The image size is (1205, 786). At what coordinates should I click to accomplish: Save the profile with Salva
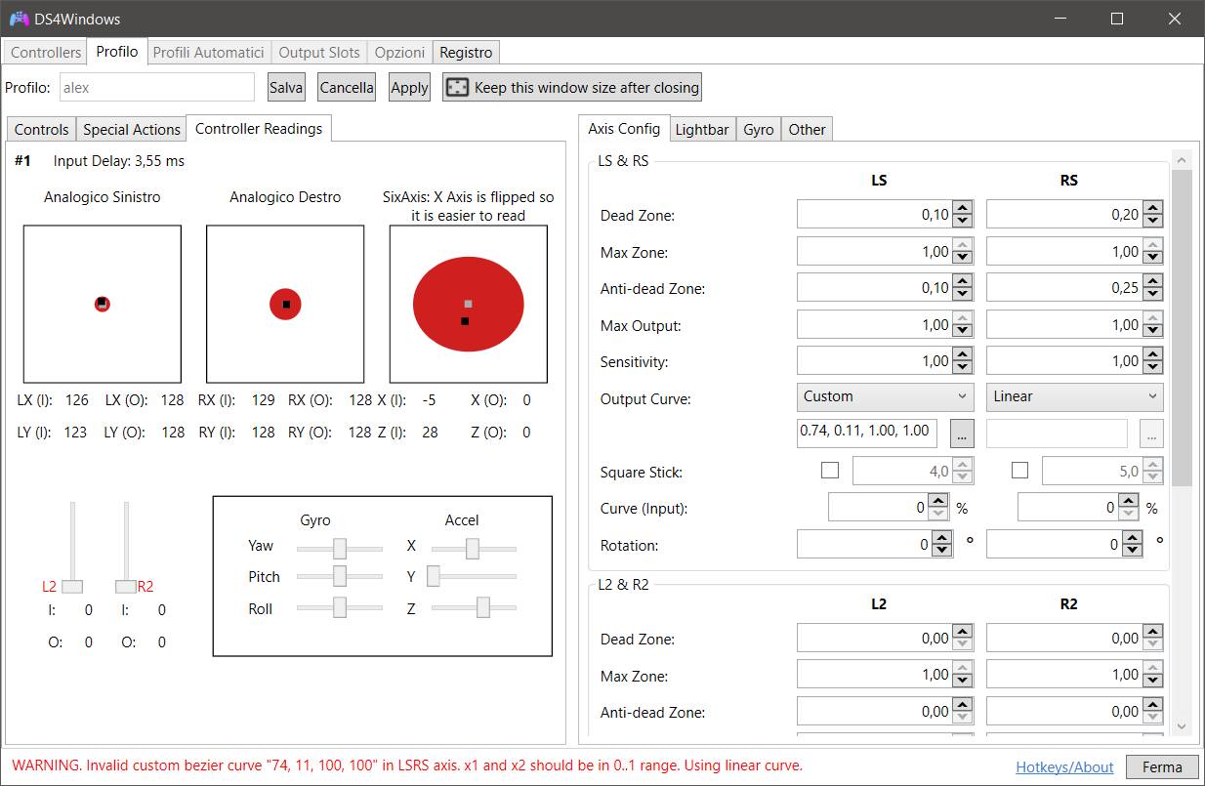click(285, 87)
